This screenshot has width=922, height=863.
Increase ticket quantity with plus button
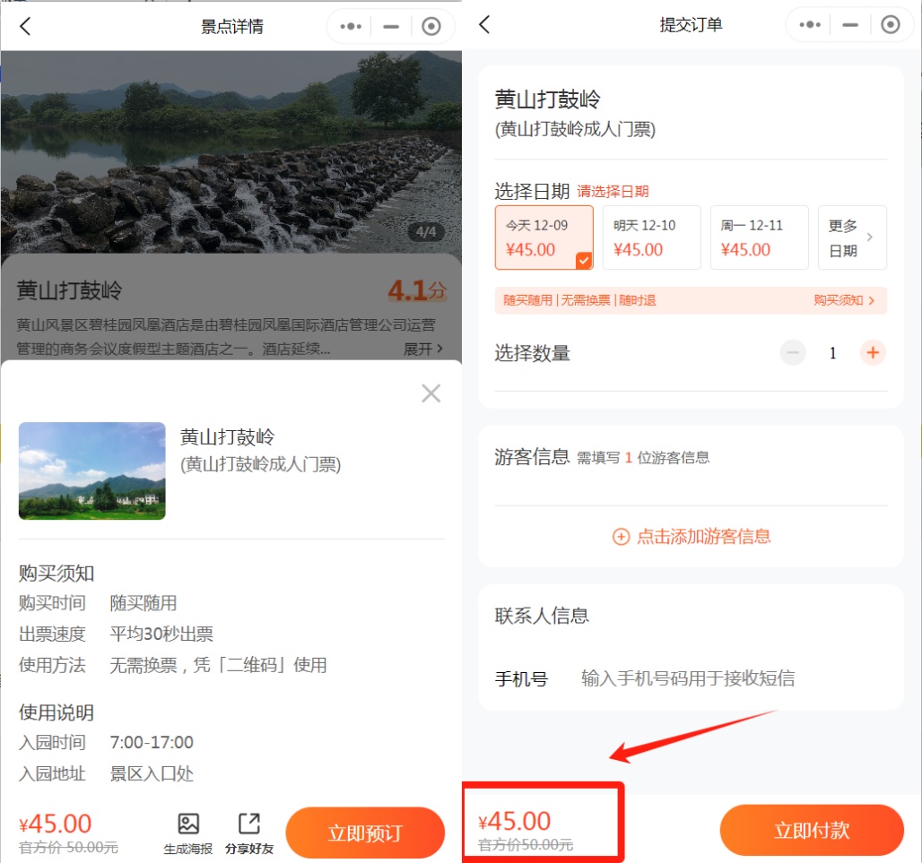coord(873,352)
